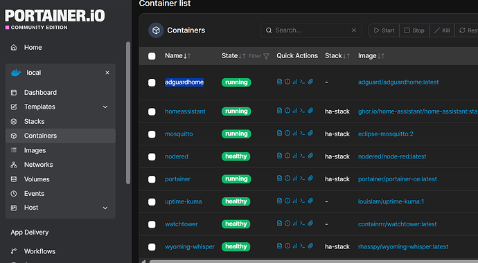Click the Portainer.io logo
This screenshot has height=263, width=478.
click(55, 19)
